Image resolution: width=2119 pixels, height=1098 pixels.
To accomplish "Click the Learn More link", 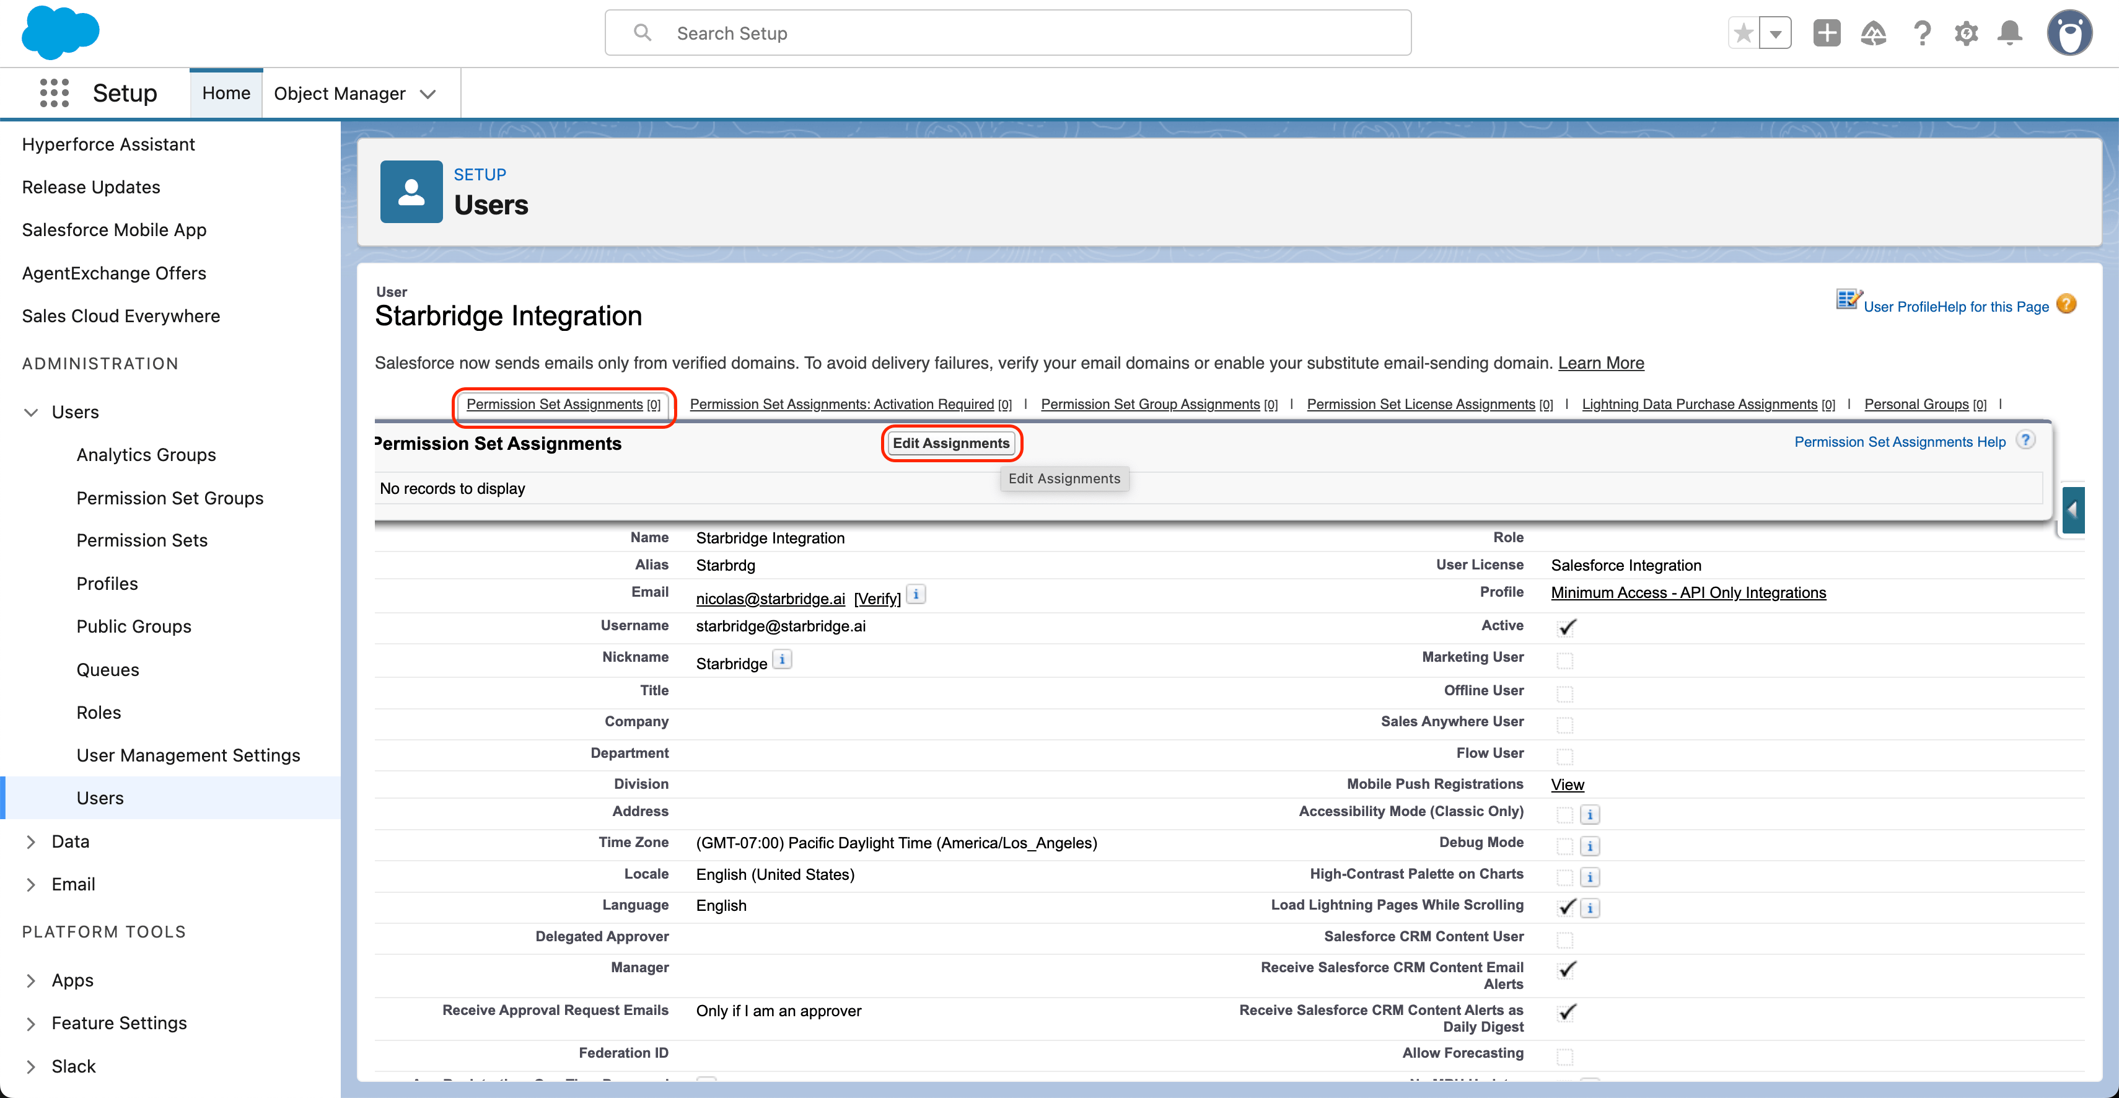I will (1601, 362).
